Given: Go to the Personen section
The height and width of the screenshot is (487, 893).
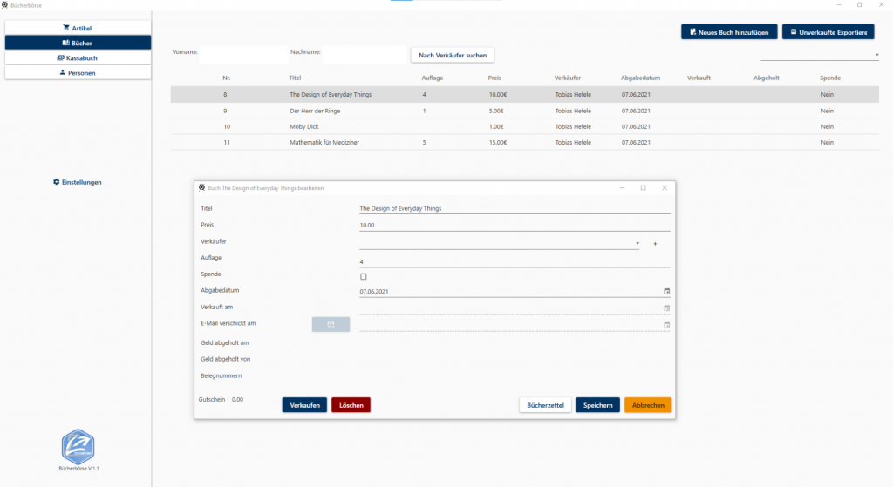Looking at the screenshot, I should click(78, 72).
